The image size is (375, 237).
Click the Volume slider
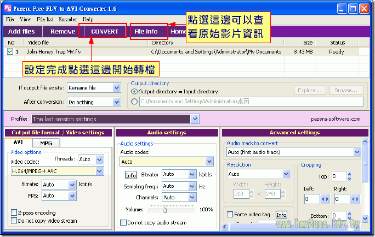(x=164, y=209)
